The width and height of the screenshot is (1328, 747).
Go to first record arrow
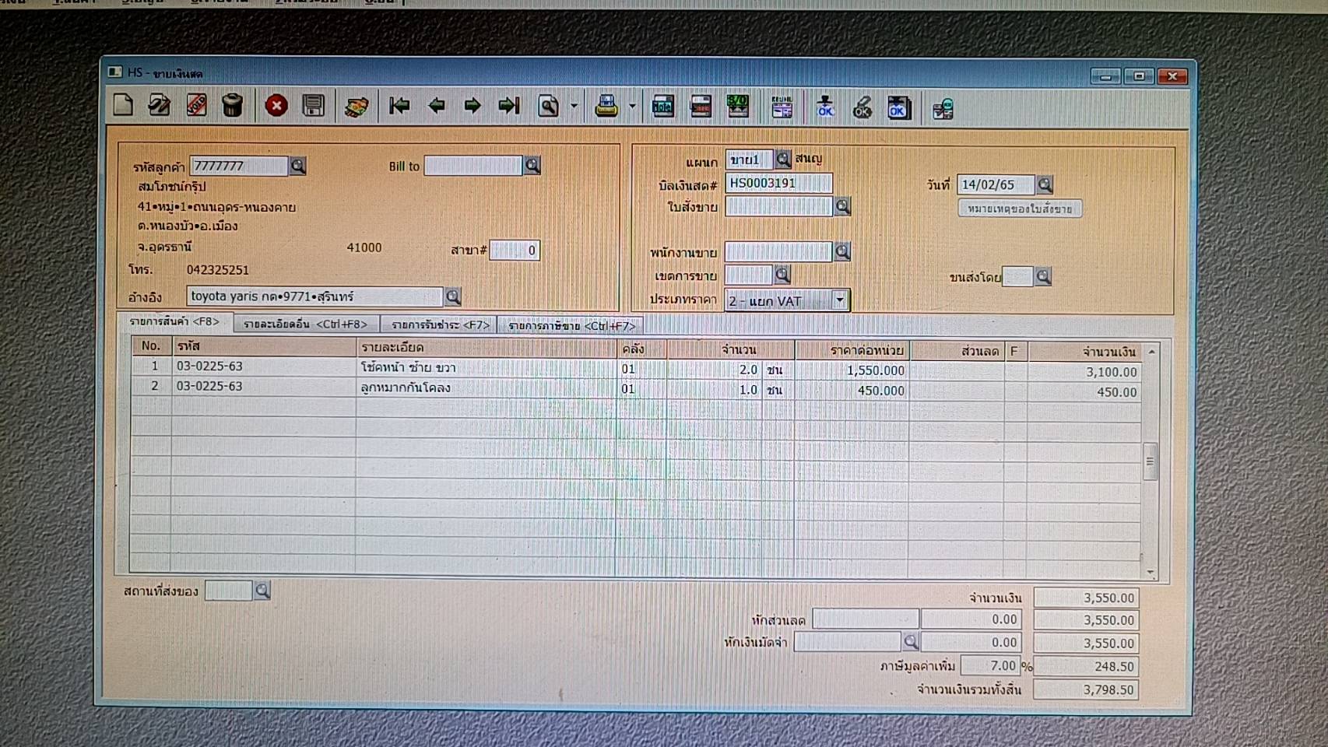(399, 105)
